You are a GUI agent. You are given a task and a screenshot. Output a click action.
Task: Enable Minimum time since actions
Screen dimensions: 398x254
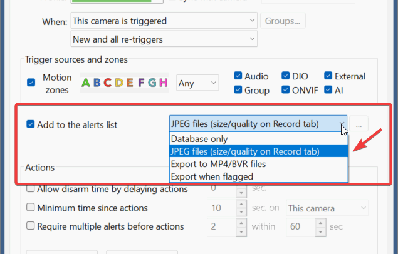(x=31, y=208)
